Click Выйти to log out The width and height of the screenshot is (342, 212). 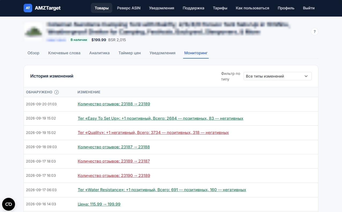coord(309,8)
